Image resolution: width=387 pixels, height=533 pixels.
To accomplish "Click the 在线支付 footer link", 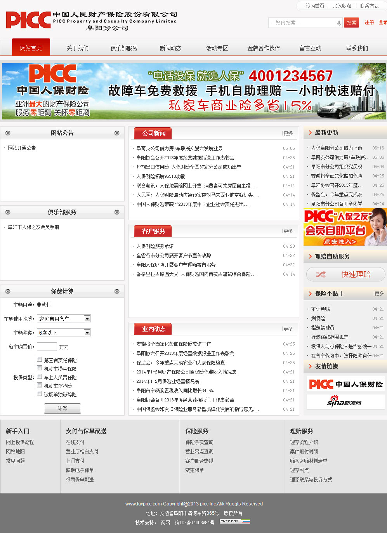I will point(75,442).
